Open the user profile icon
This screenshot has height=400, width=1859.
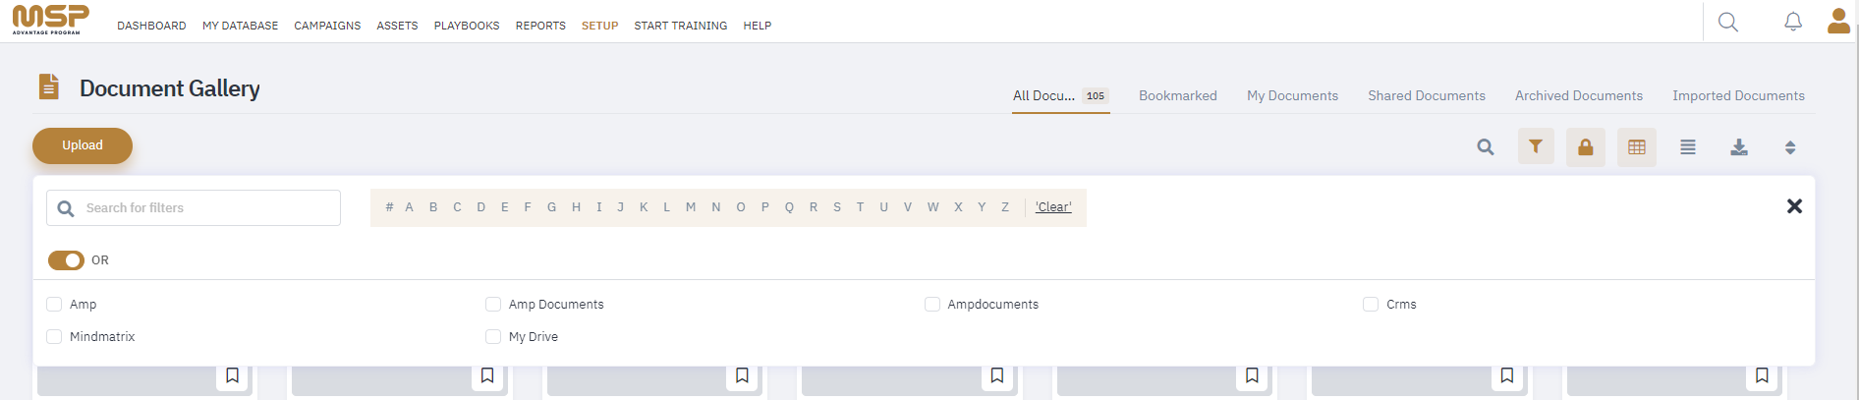click(1838, 21)
